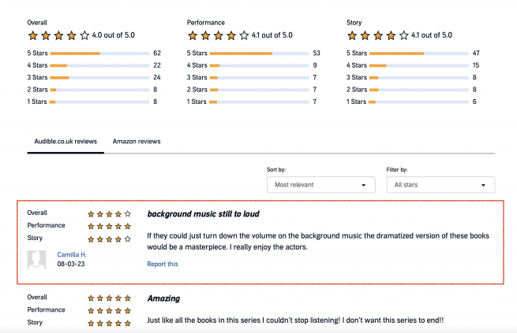517x333 pixels.
Task: Click Camilla's Performance five-star rating
Action: pyautogui.click(x=109, y=226)
